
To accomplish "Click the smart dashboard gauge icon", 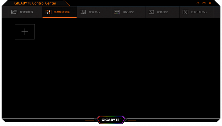I will (x=14, y=12).
